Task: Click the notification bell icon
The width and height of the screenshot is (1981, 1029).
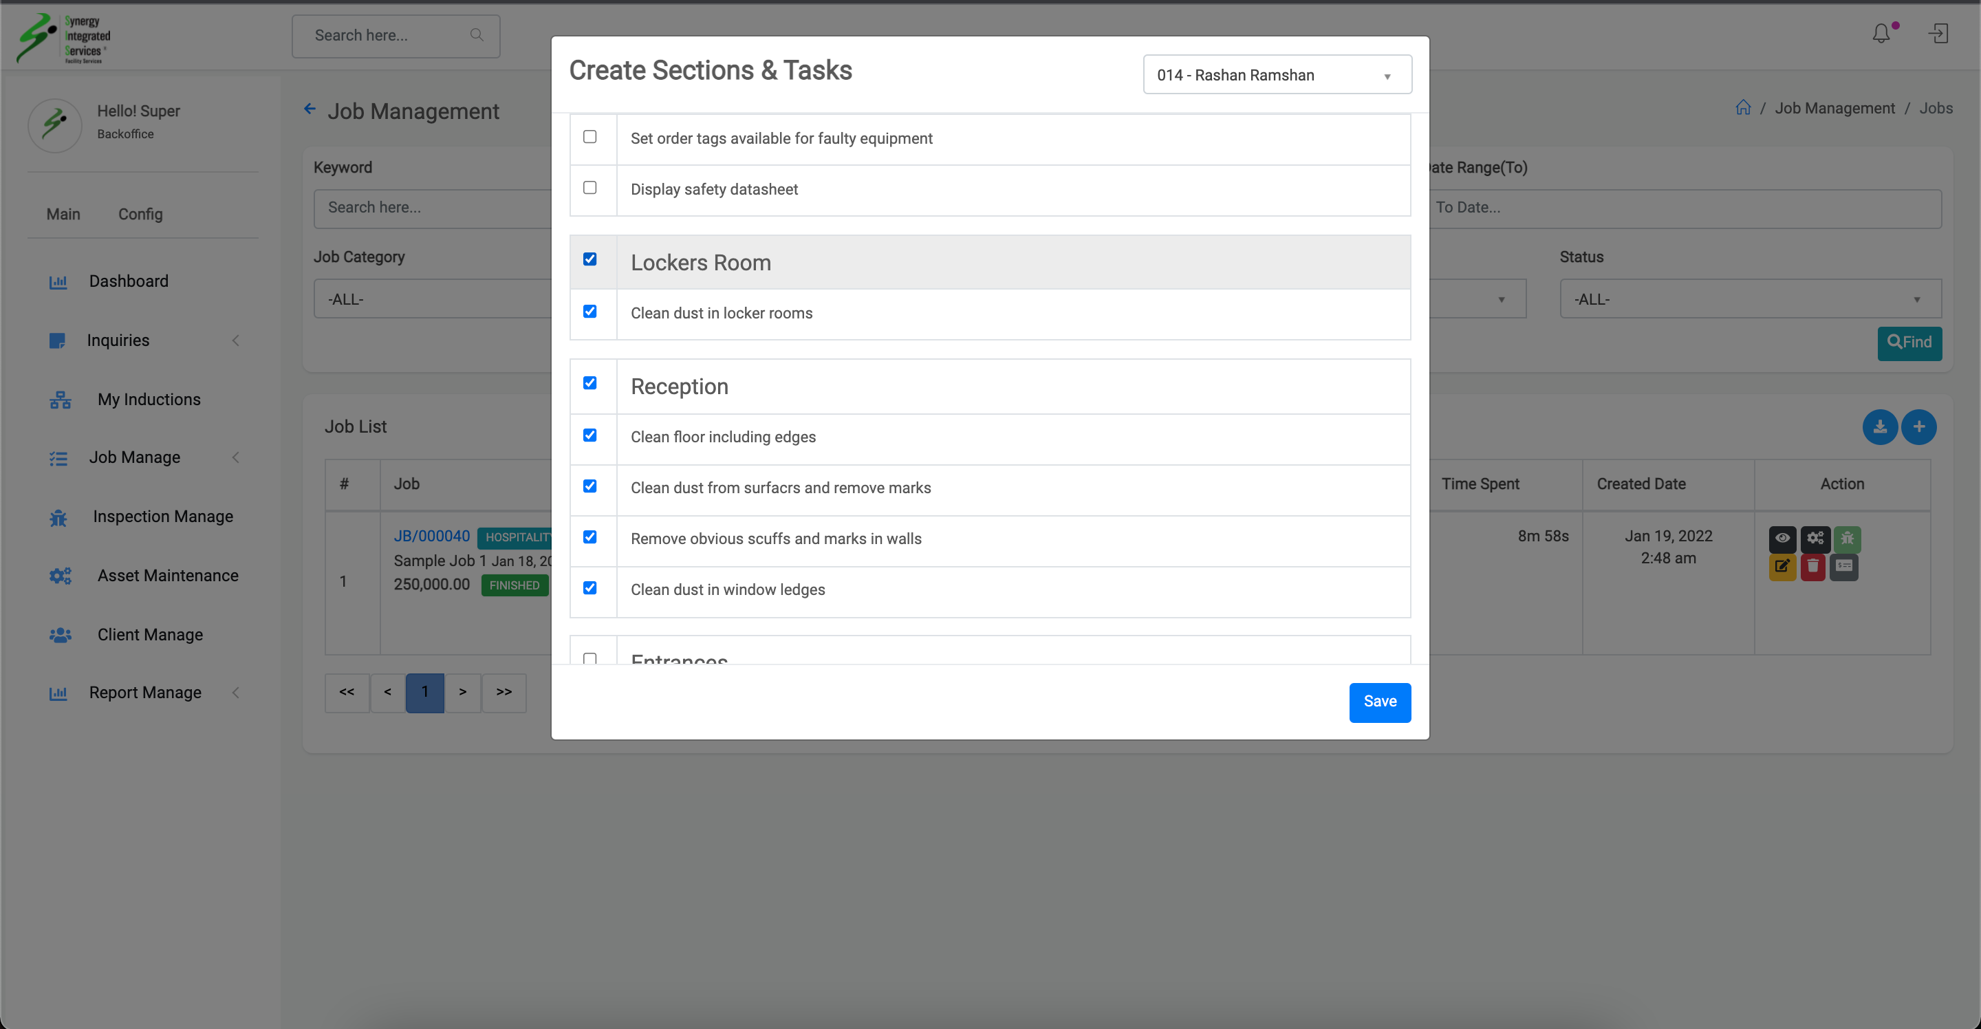Action: [1881, 34]
